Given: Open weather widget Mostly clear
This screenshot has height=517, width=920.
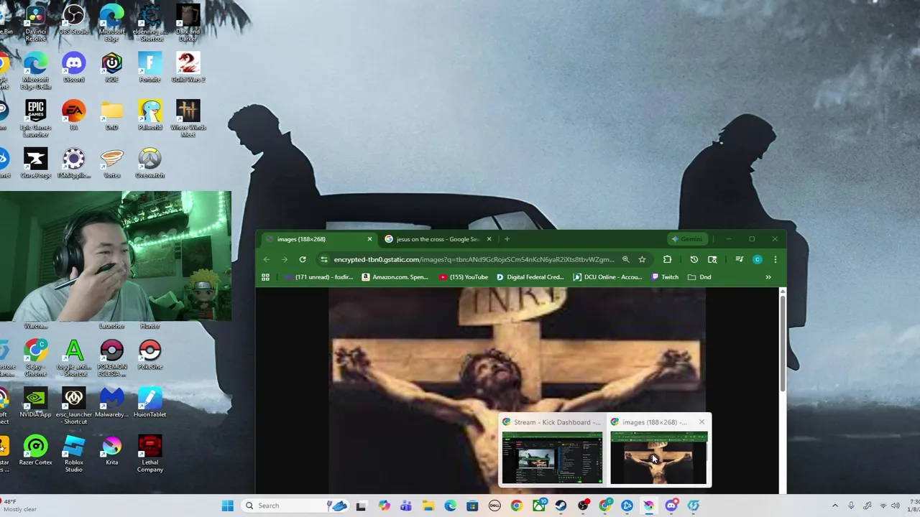Looking at the screenshot, I should (x=18, y=506).
